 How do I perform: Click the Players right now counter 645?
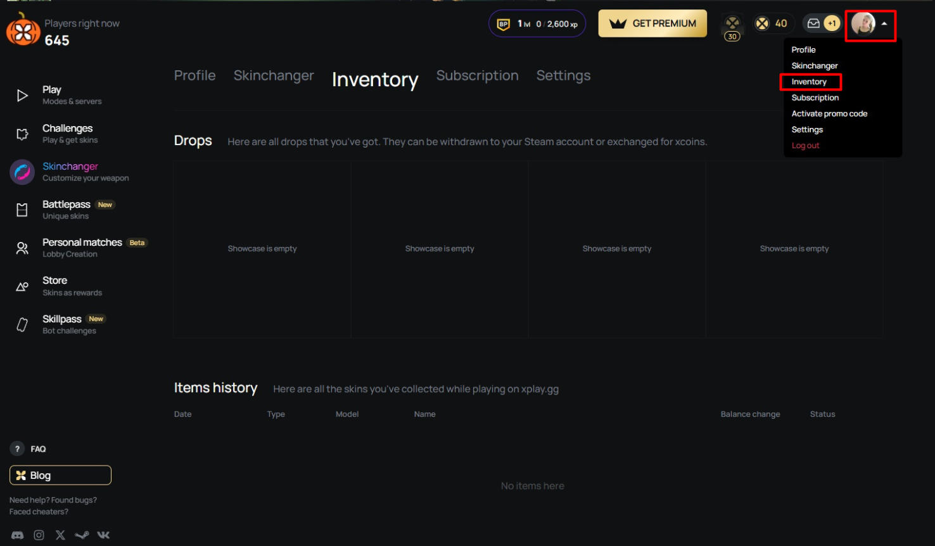pyautogui.click(x=57, y=41)
